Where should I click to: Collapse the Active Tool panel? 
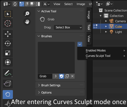pyautogui.click(x=39, y=11)
